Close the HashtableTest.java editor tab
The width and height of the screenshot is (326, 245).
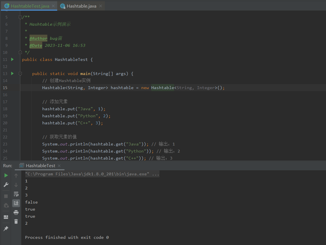click(53, 6)
